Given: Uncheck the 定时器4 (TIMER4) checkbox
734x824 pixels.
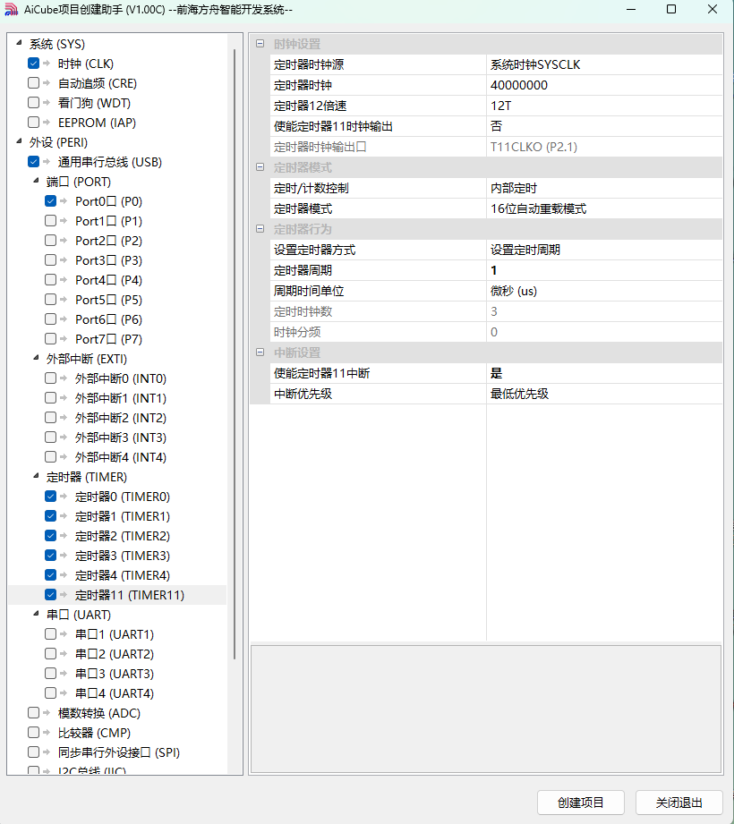Looking at the screenshot, I should pos(50,575).
